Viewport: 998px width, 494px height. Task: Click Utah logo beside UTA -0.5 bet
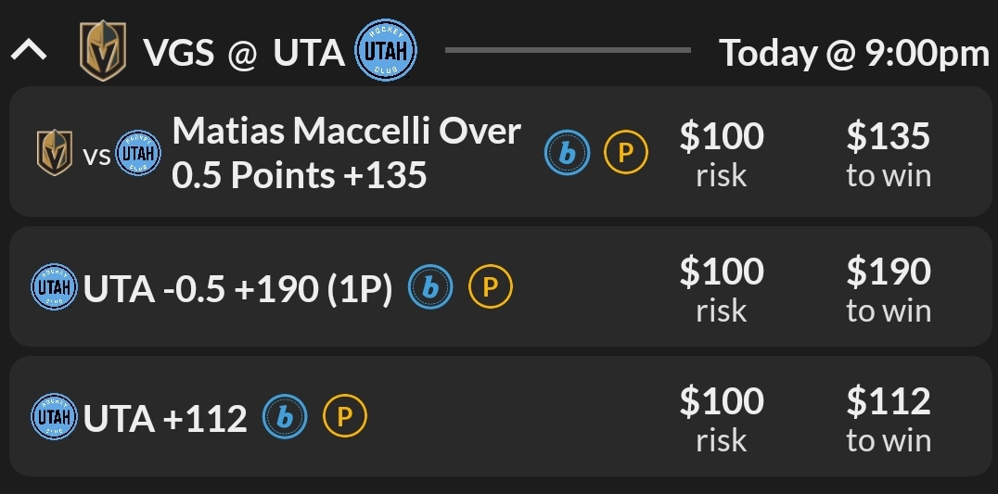pos(55,288)
